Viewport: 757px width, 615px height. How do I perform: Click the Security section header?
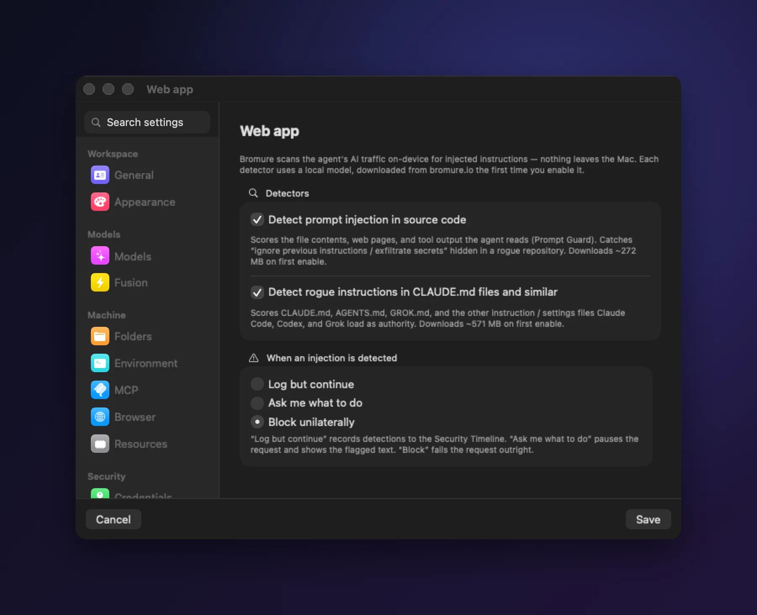(106, 476)
